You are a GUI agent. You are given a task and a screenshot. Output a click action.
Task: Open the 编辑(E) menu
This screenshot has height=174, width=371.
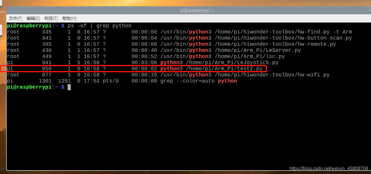pyautogui.click(x=33, y=19)
